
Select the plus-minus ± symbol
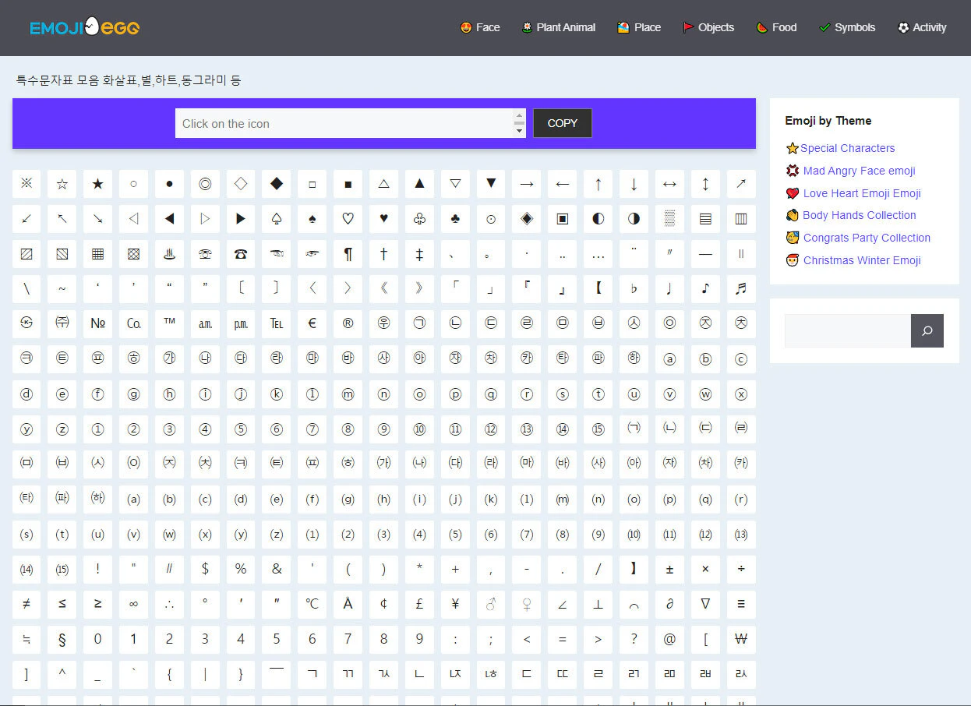tap(669, 569)
